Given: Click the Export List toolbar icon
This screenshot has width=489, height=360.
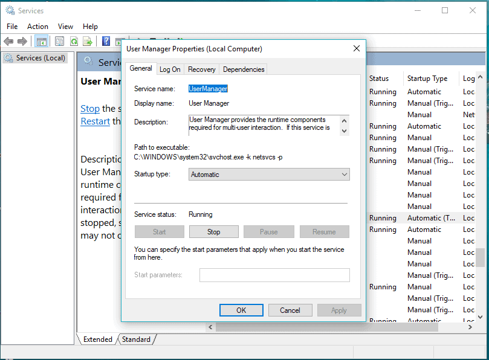Looking at the screenshot, I should coord(88,41).
